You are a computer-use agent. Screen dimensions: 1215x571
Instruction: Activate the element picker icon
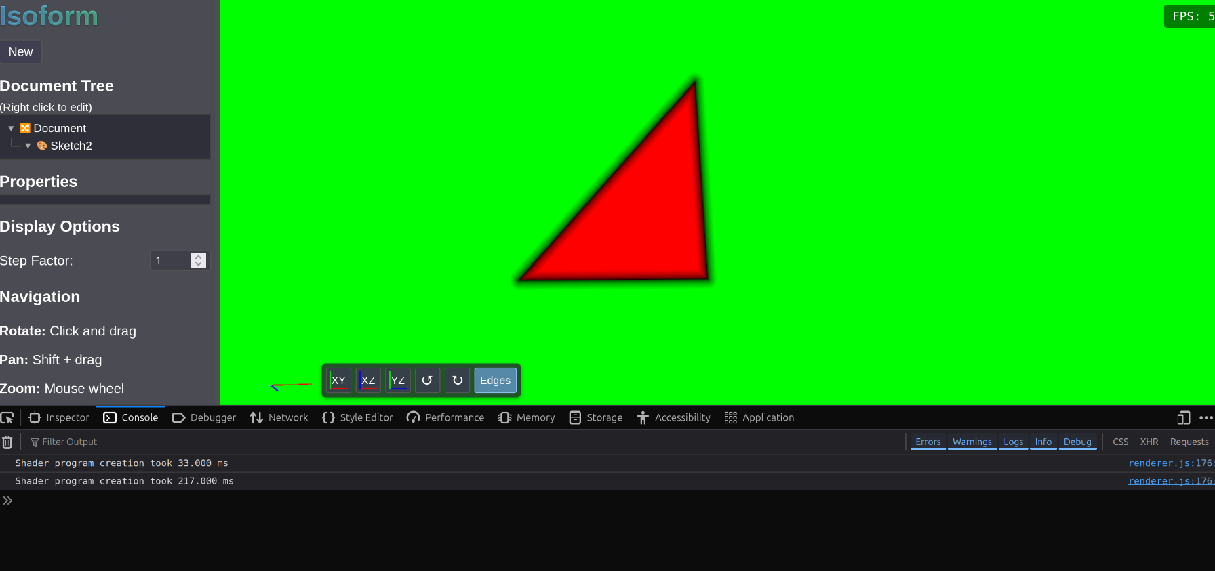click(x=7, y=418)
